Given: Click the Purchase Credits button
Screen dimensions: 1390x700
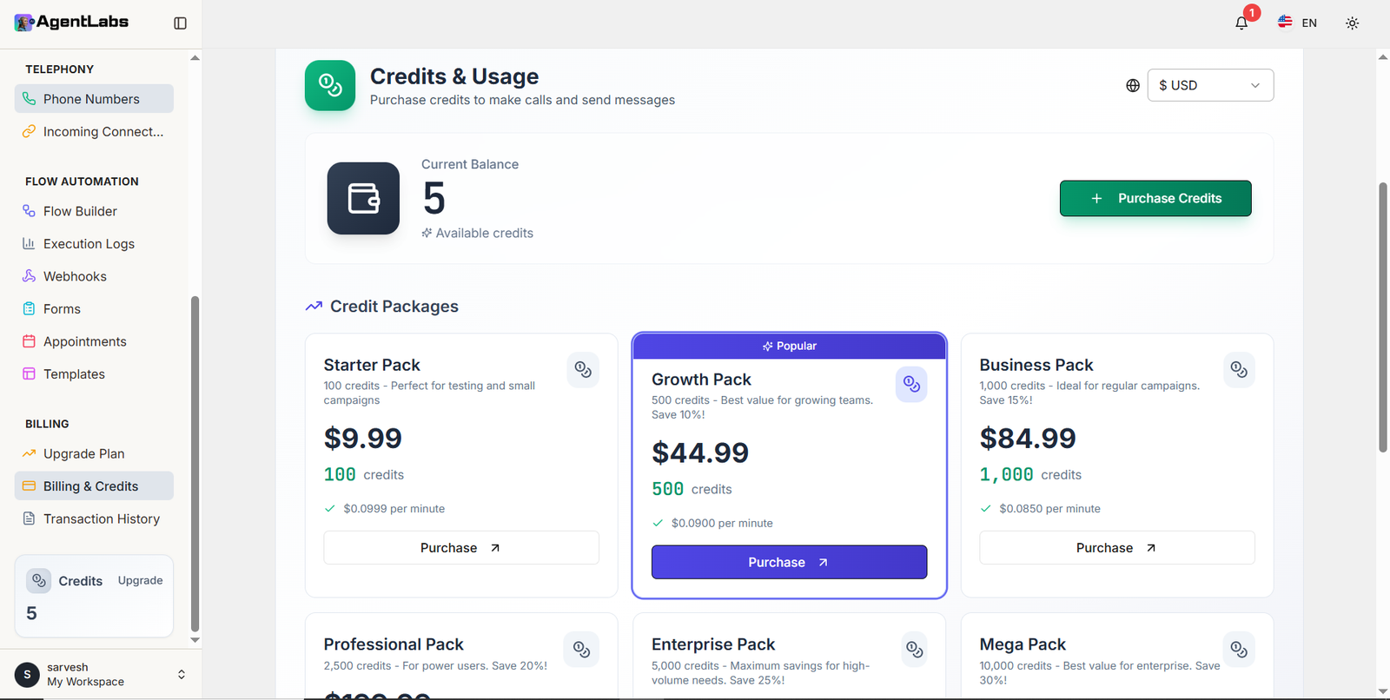Looking at the screenshot, I should [x=1155, y=198].
